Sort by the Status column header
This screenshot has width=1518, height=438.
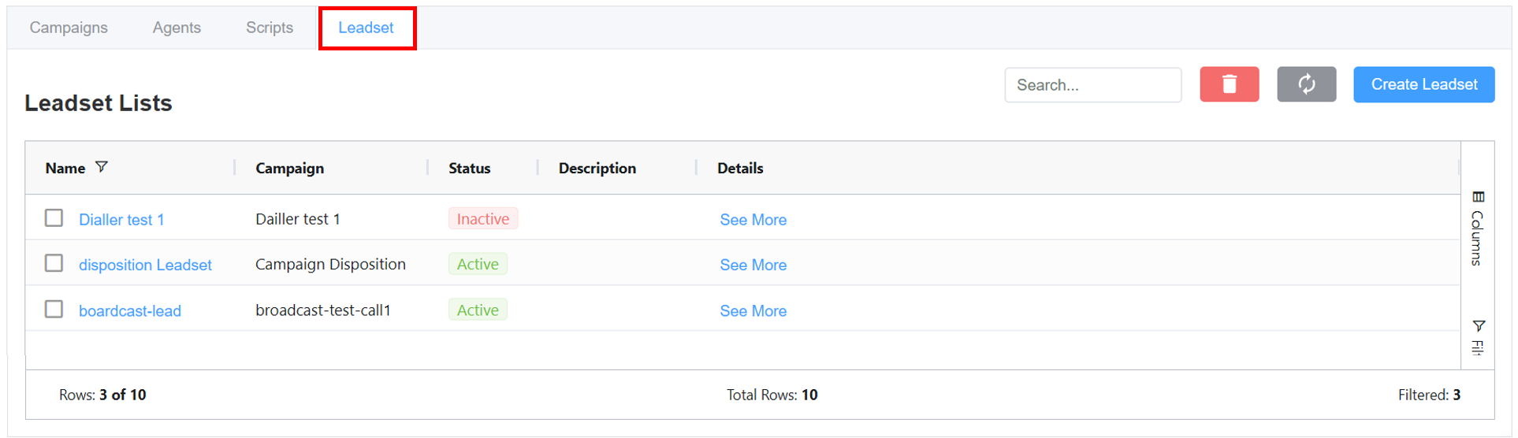click(469, 169)
